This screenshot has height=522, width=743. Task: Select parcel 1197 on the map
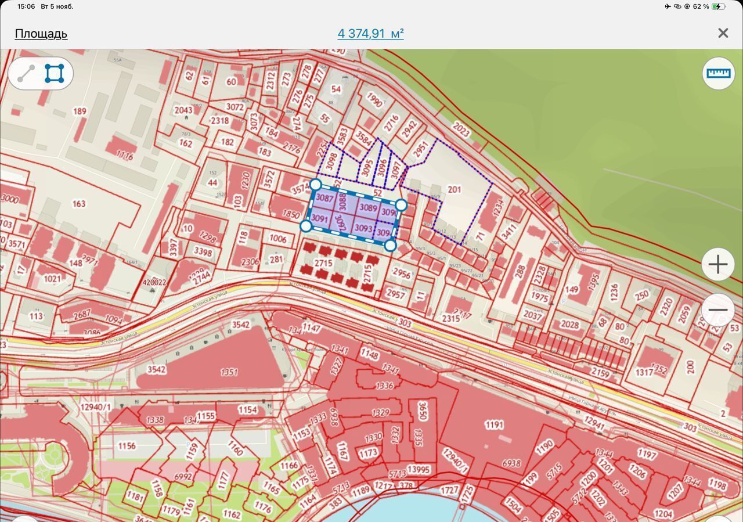pyautogui.click(x=647, y=453)
